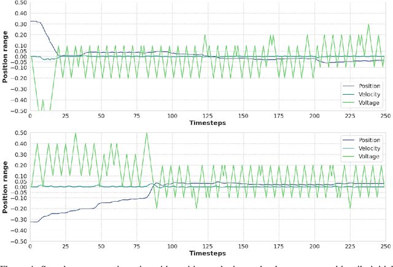
Task: Click the Position label in the top chart legend
Action: pyautogui.click(x=368, y=86)
